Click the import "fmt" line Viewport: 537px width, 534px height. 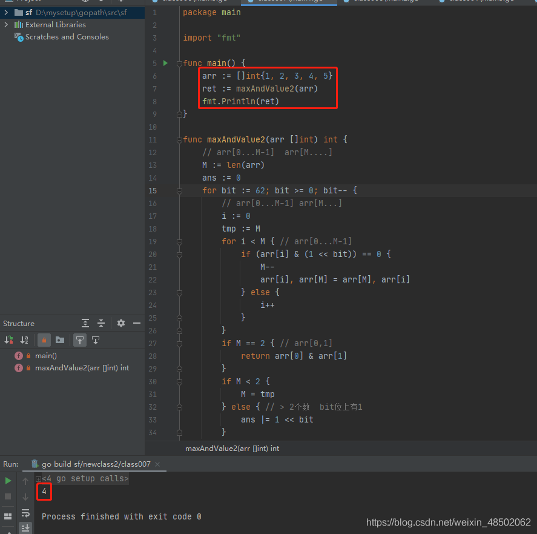click(x=212, y=38)
